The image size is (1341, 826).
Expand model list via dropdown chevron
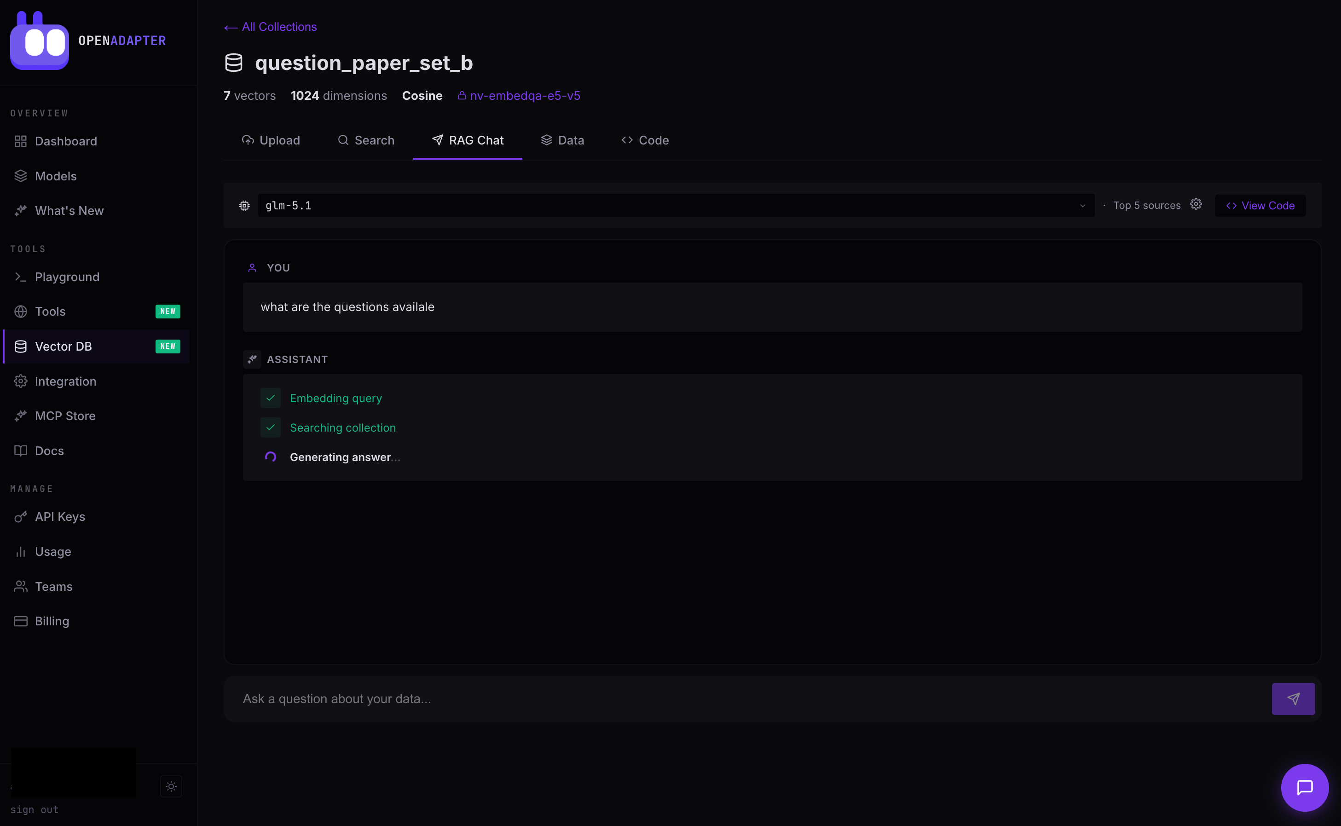tap(1082, 206)
